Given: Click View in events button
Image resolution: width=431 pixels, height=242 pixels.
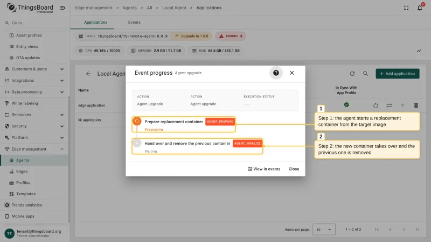Looking at the screenshot, I should [x=264, y=169].
